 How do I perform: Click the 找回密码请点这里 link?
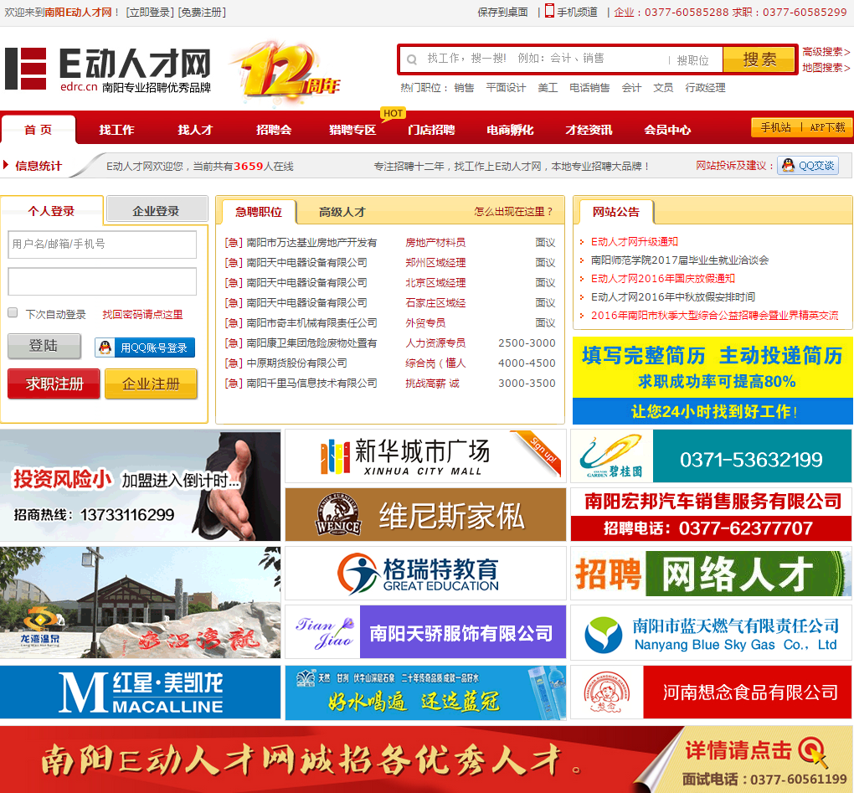(142, 314)
